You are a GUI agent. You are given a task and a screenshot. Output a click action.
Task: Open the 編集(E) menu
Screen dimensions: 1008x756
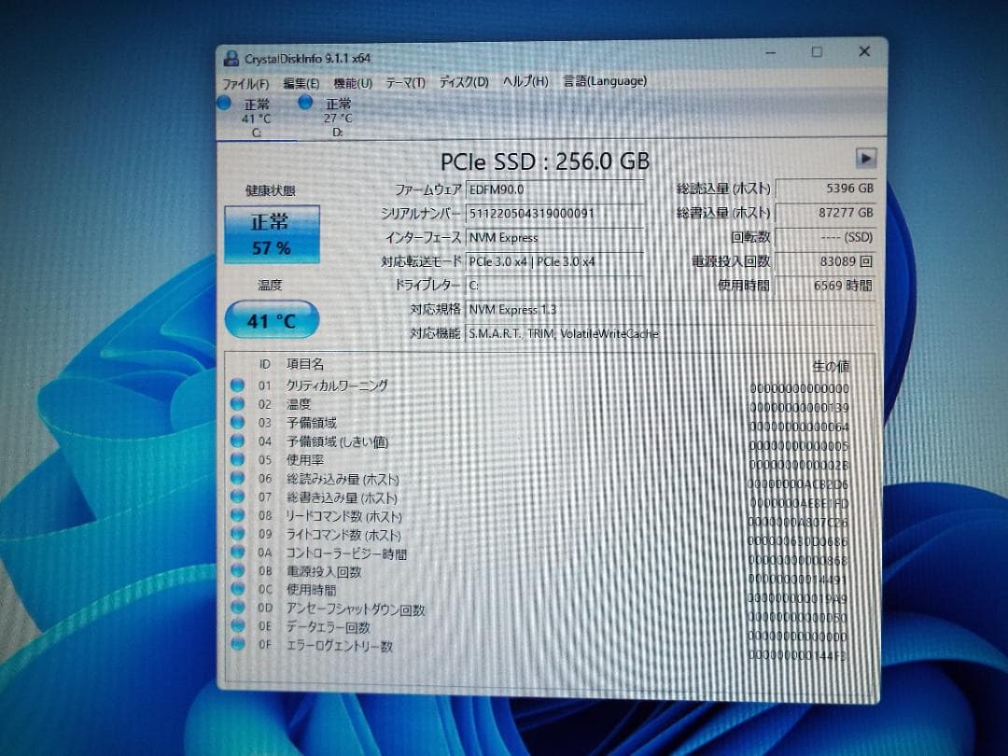pyautogui.click(x=301, y=82)
